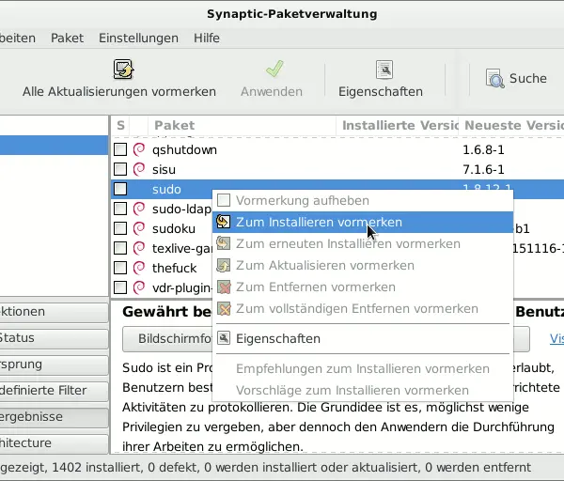The width and height of the screenshot is (564, 481).
Task: Click the Suche magnifier icon
Action: tap(494, 79)
